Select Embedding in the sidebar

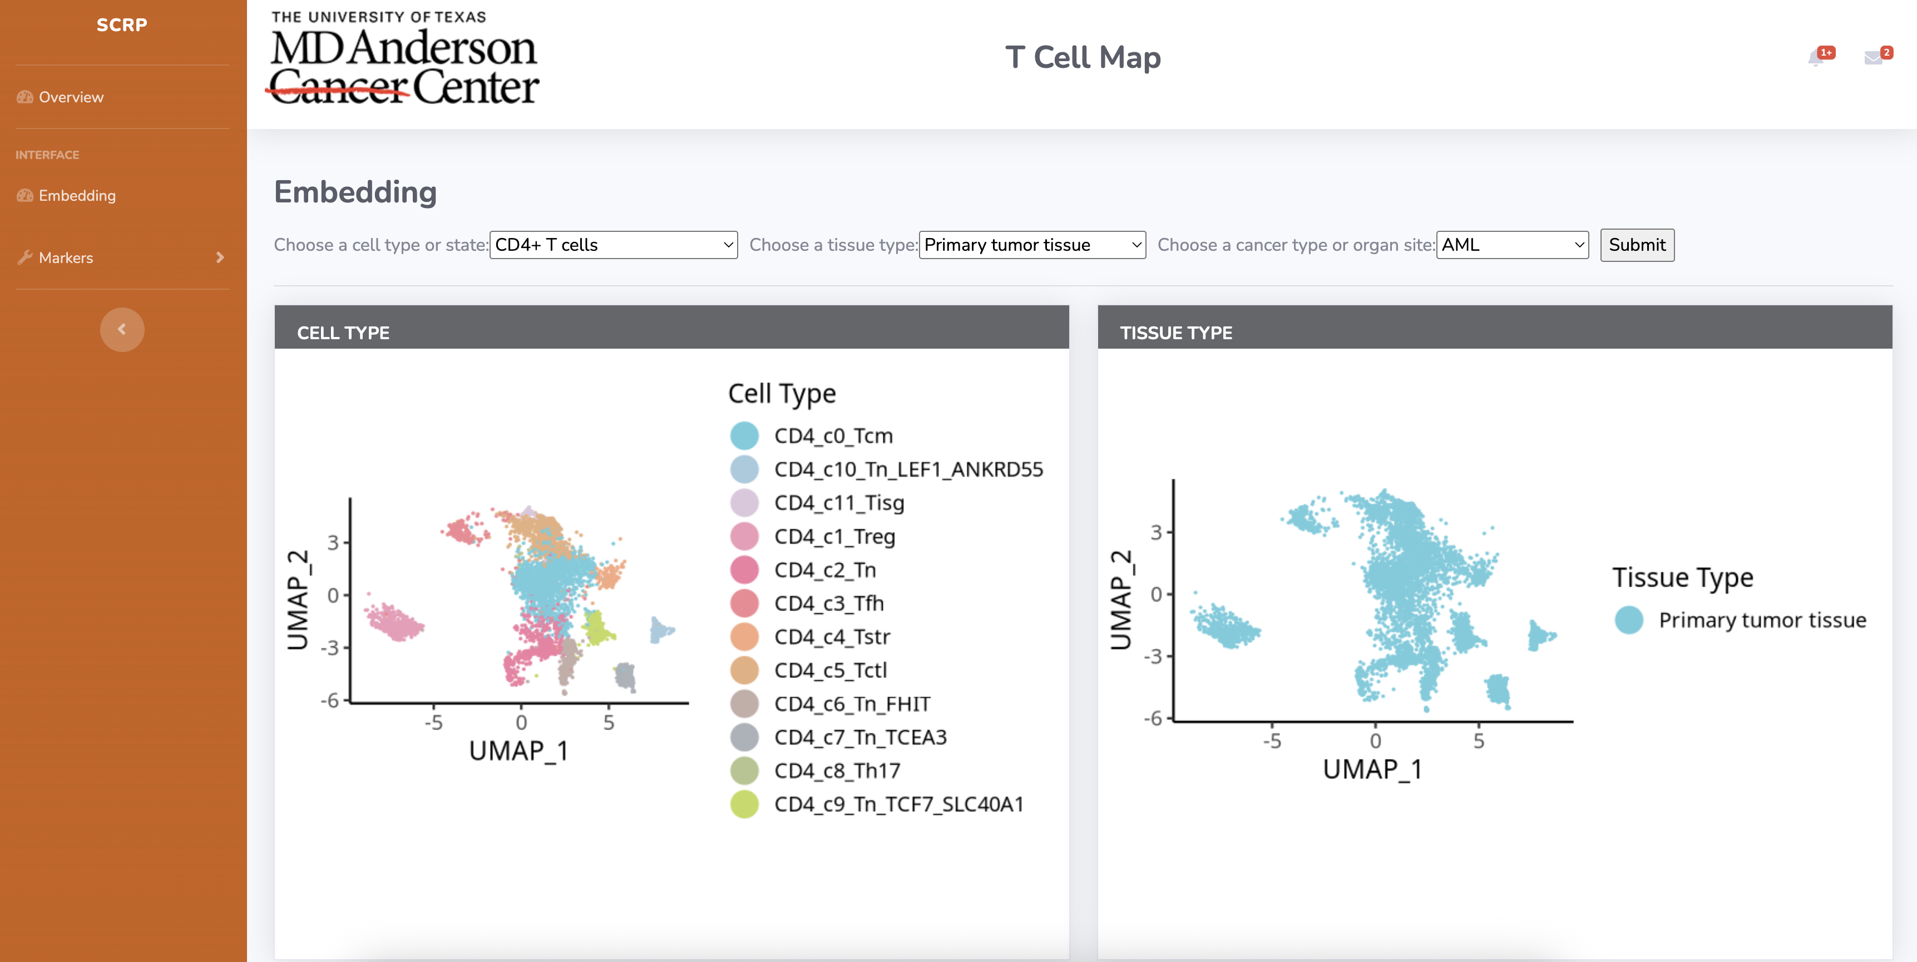77,196
